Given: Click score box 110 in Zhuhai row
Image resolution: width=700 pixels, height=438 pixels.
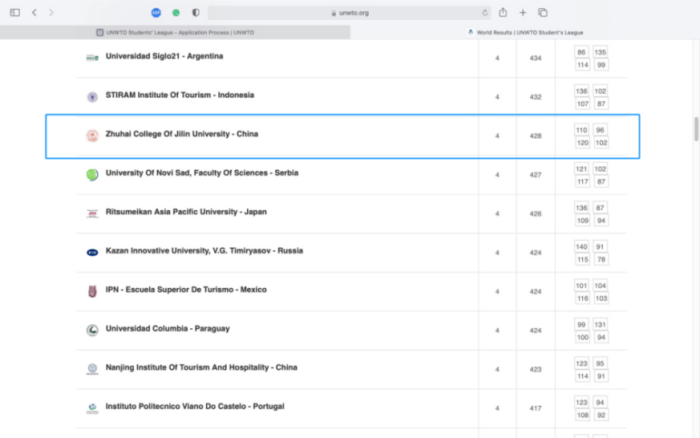Looking at the screenshot, I should click(581, 130).
